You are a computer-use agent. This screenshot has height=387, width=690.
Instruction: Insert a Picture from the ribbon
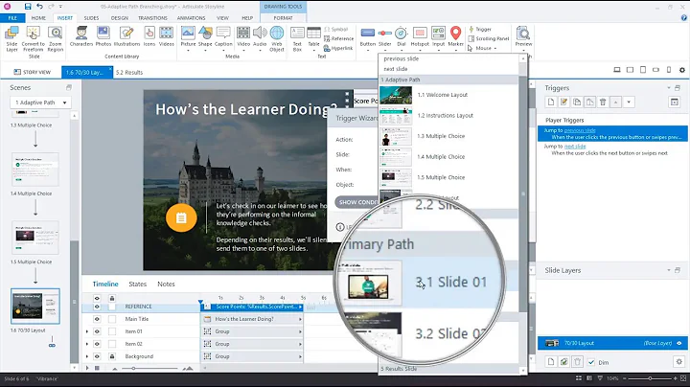pos(188,36)
